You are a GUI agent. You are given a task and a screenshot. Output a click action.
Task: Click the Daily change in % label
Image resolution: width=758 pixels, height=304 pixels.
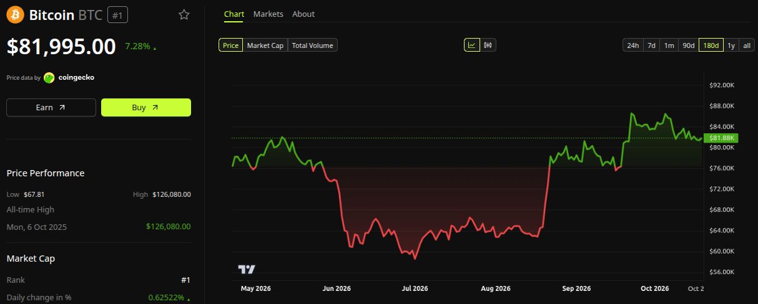coord(39,298)
